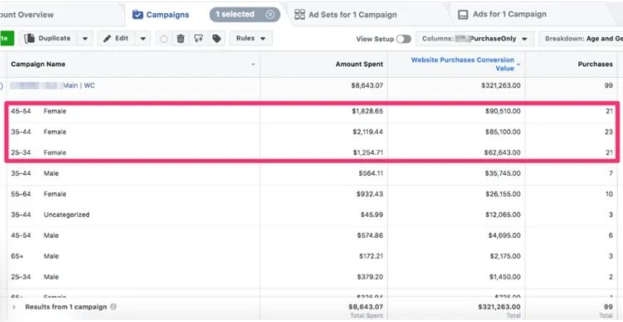Open the Breakdown Age and Gender dropdown
The width and height of the screenshot is (623, 322).
[583, 39]
